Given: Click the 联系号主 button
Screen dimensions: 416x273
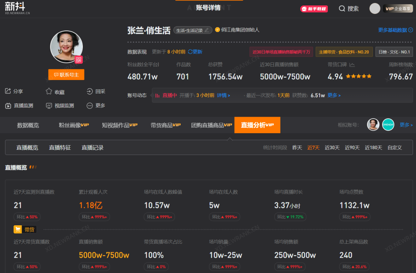Looking at the screenshot, I should (66, 75).
